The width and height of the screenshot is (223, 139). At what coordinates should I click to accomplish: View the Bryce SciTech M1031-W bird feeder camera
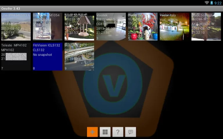point(79,27)
